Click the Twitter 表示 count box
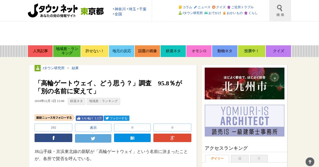 click(93, 128)
